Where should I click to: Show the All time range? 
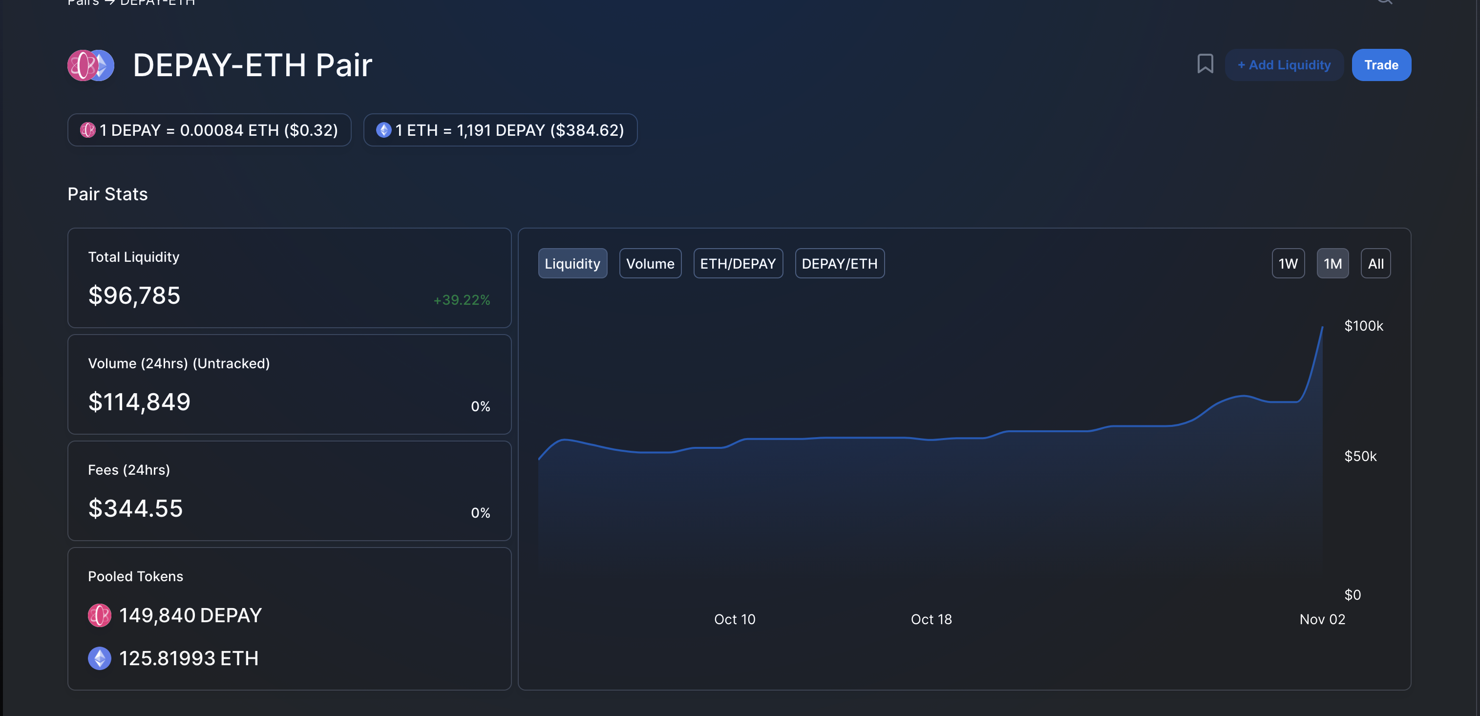point(1375,263)
